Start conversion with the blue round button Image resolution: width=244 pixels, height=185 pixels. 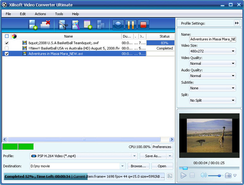coord(118,25)
